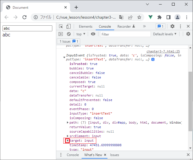Select the What's New drawer tab
The width and height of the screenshot is (193, 160).
[x=93, y=155]
